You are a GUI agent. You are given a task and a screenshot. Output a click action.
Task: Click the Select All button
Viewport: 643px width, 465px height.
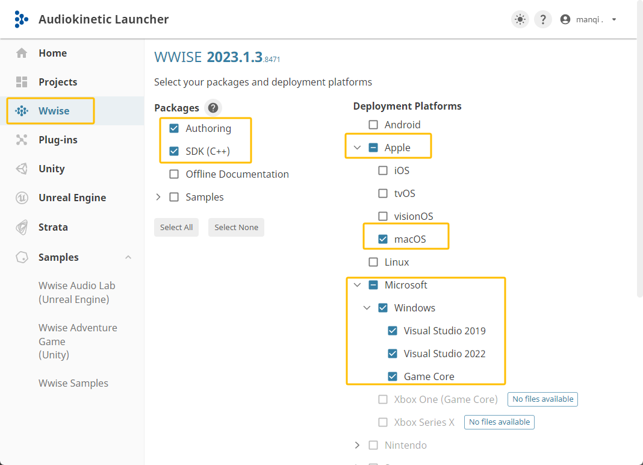[x=176, y=227]
